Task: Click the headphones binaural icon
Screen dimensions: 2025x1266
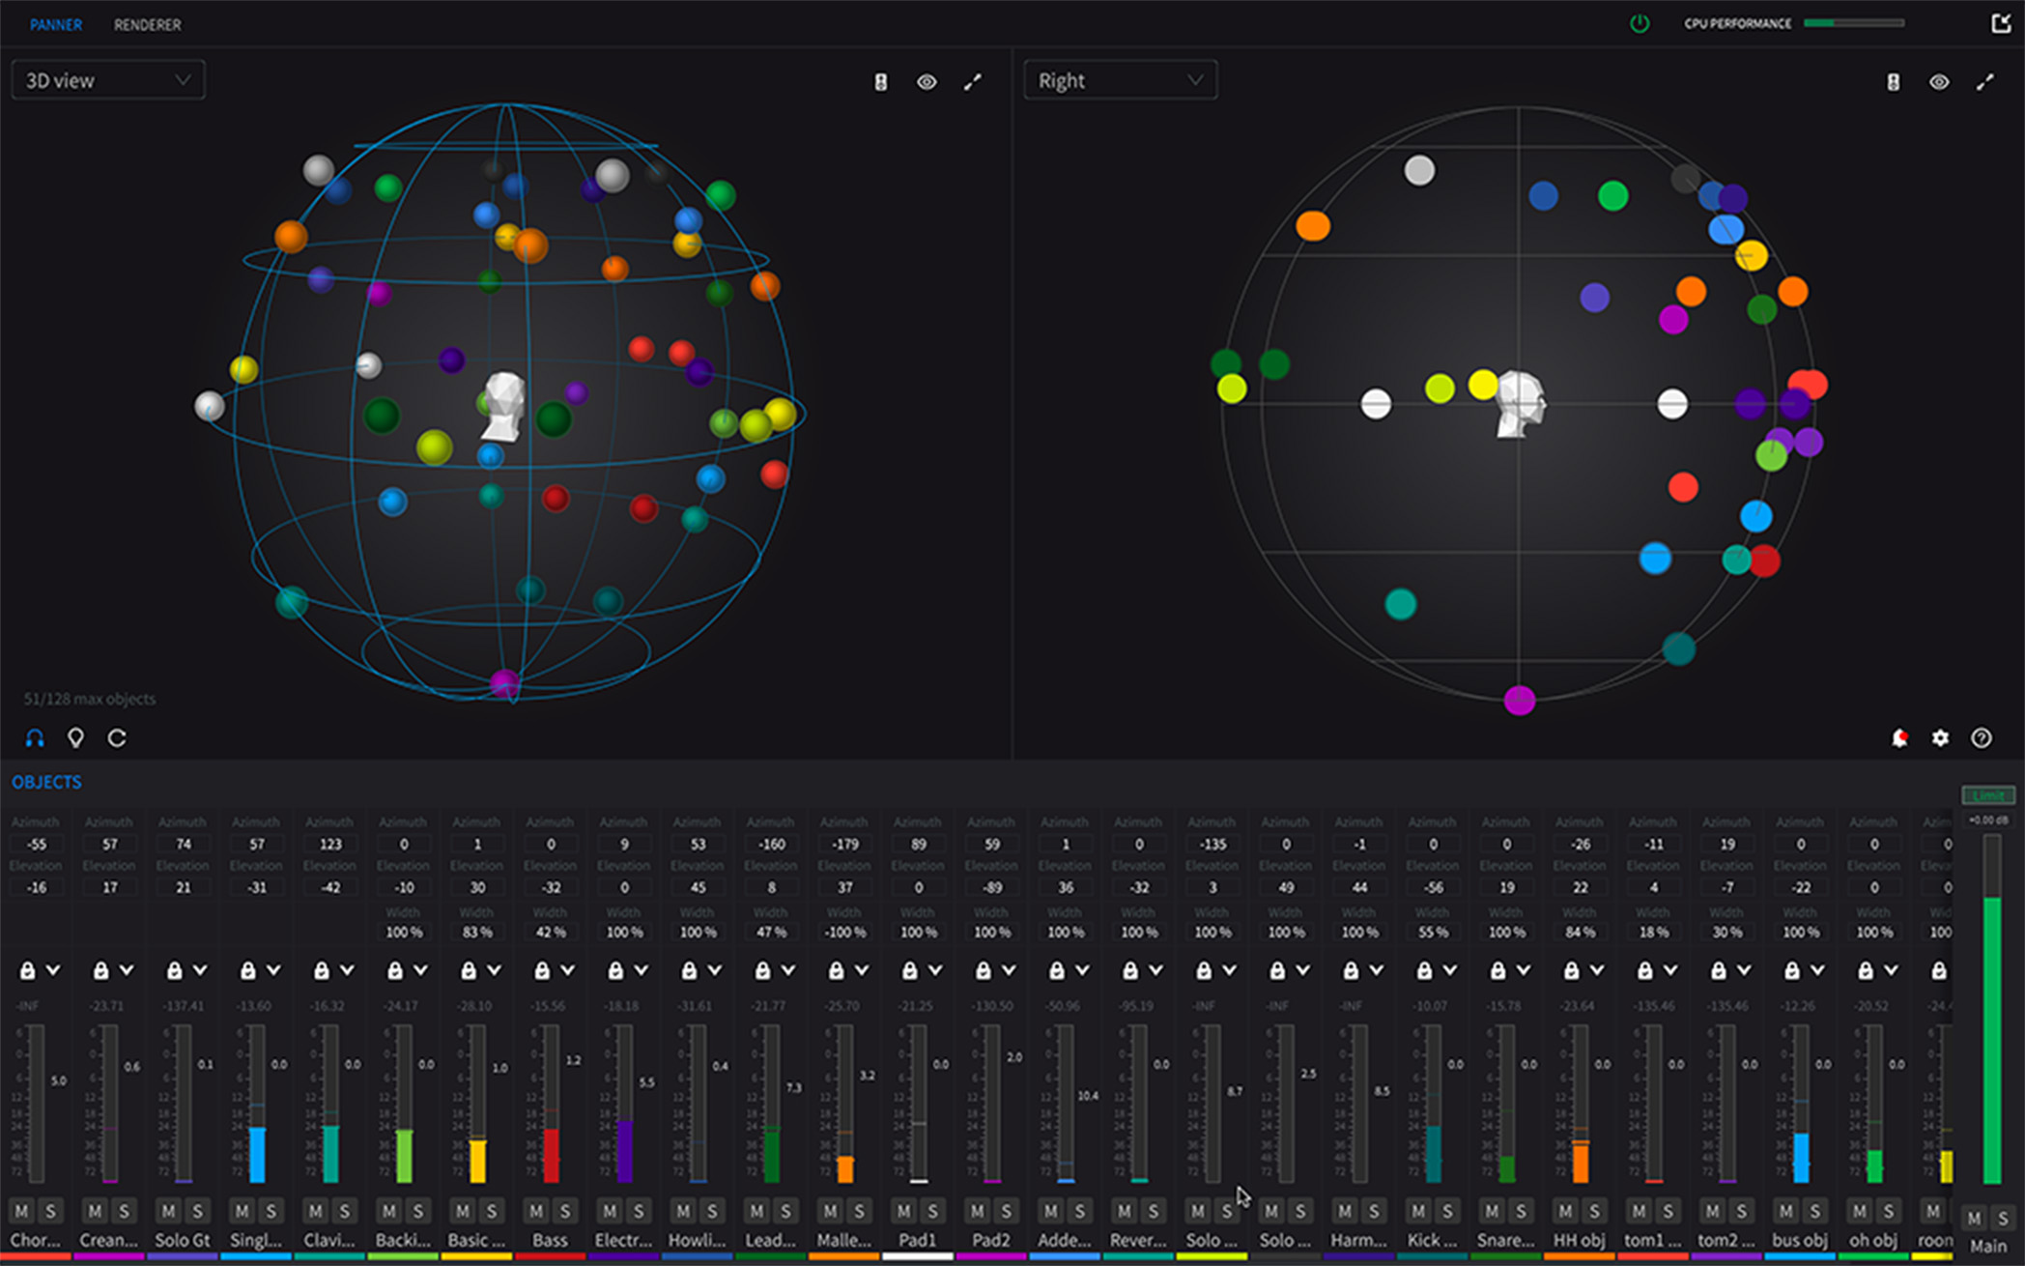Action: pos(35,738)
